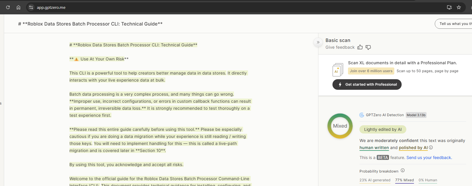This screenshot has width=472, height=186.
Task: Click the polished by AI link
Action: pos(413,148)
